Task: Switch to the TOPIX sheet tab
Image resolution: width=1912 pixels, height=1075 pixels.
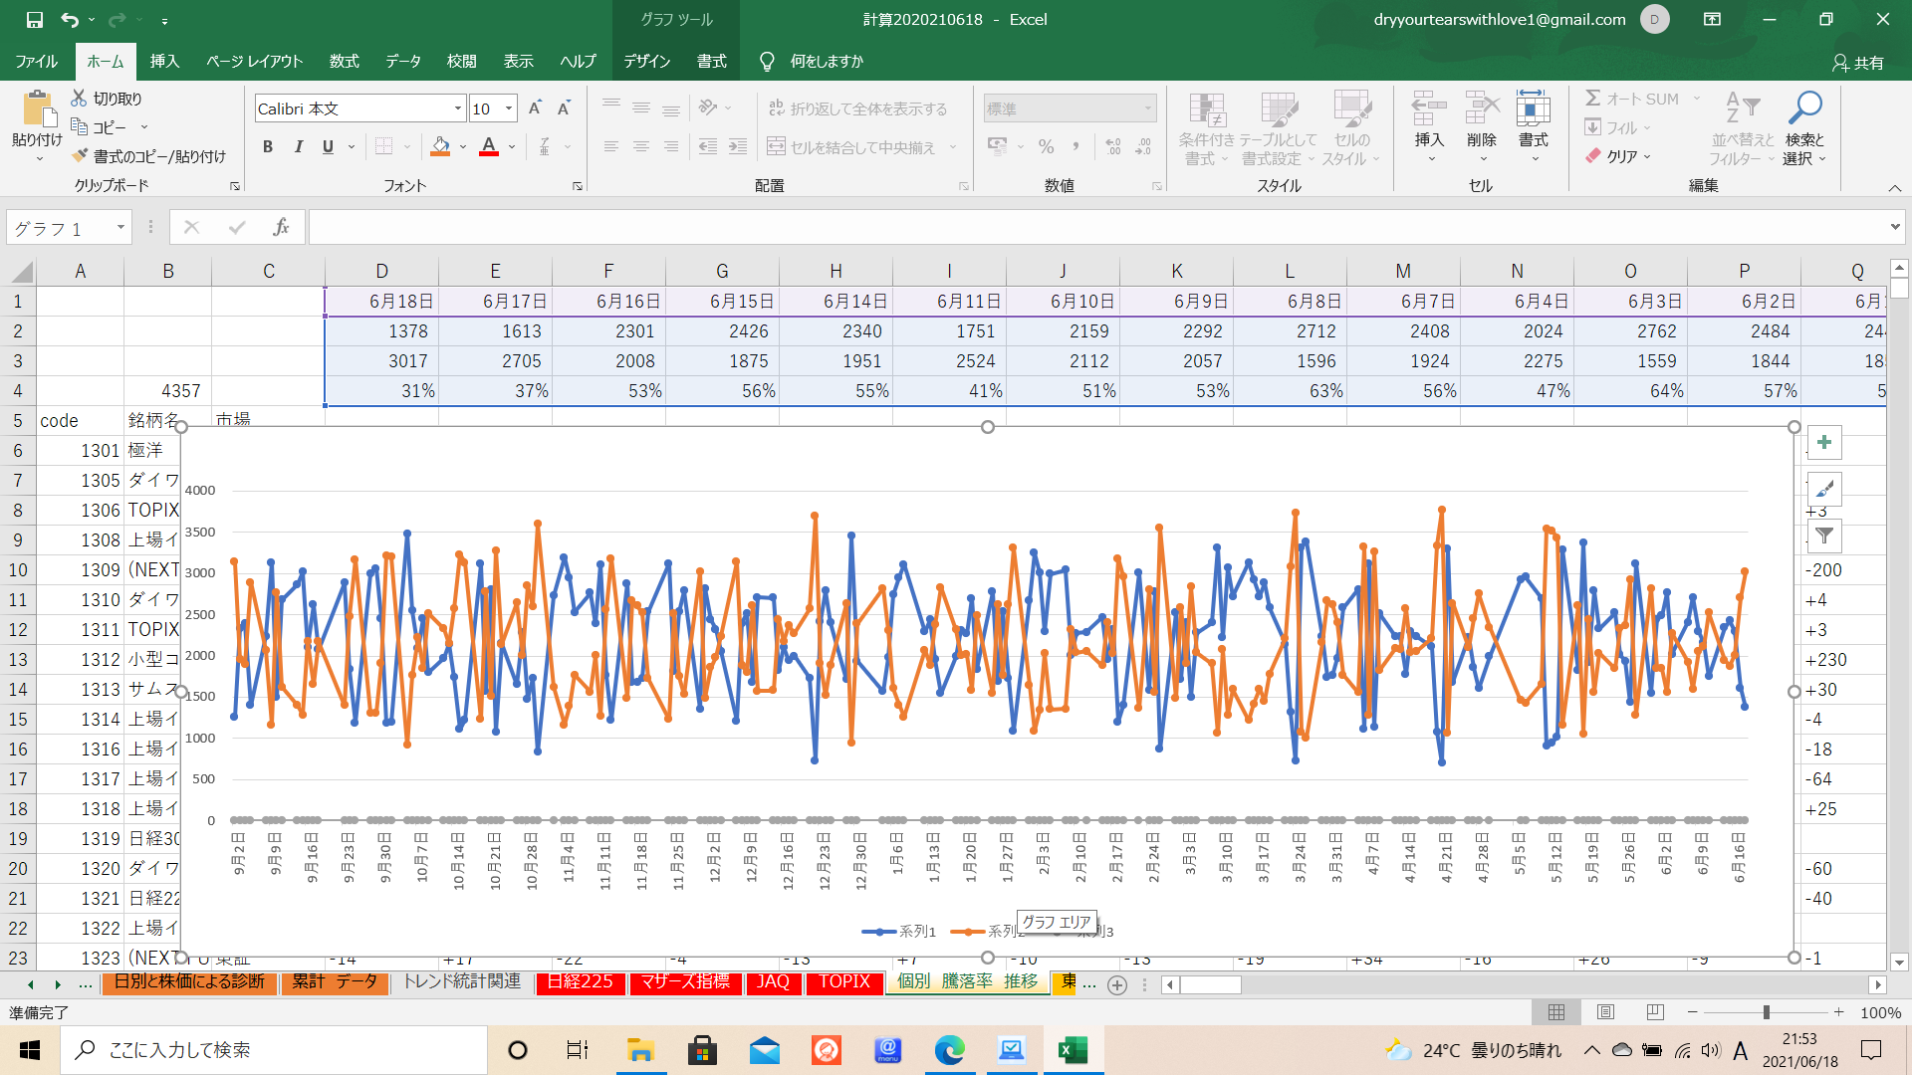Action: pos(844,981)
